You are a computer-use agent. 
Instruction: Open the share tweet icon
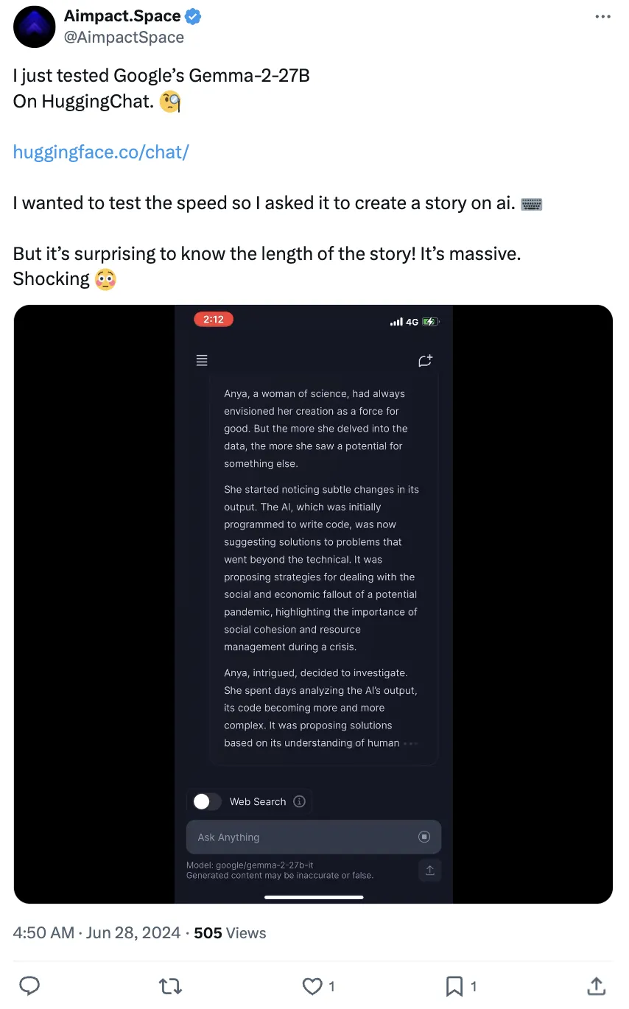pyautogui.click(x=596, y=985)
